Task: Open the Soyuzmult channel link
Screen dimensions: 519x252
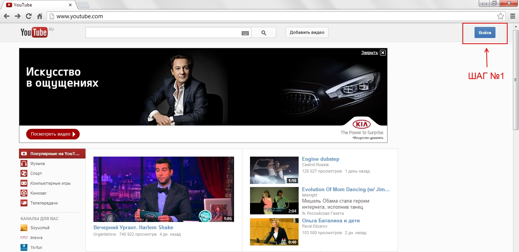Action: point(40,228)
